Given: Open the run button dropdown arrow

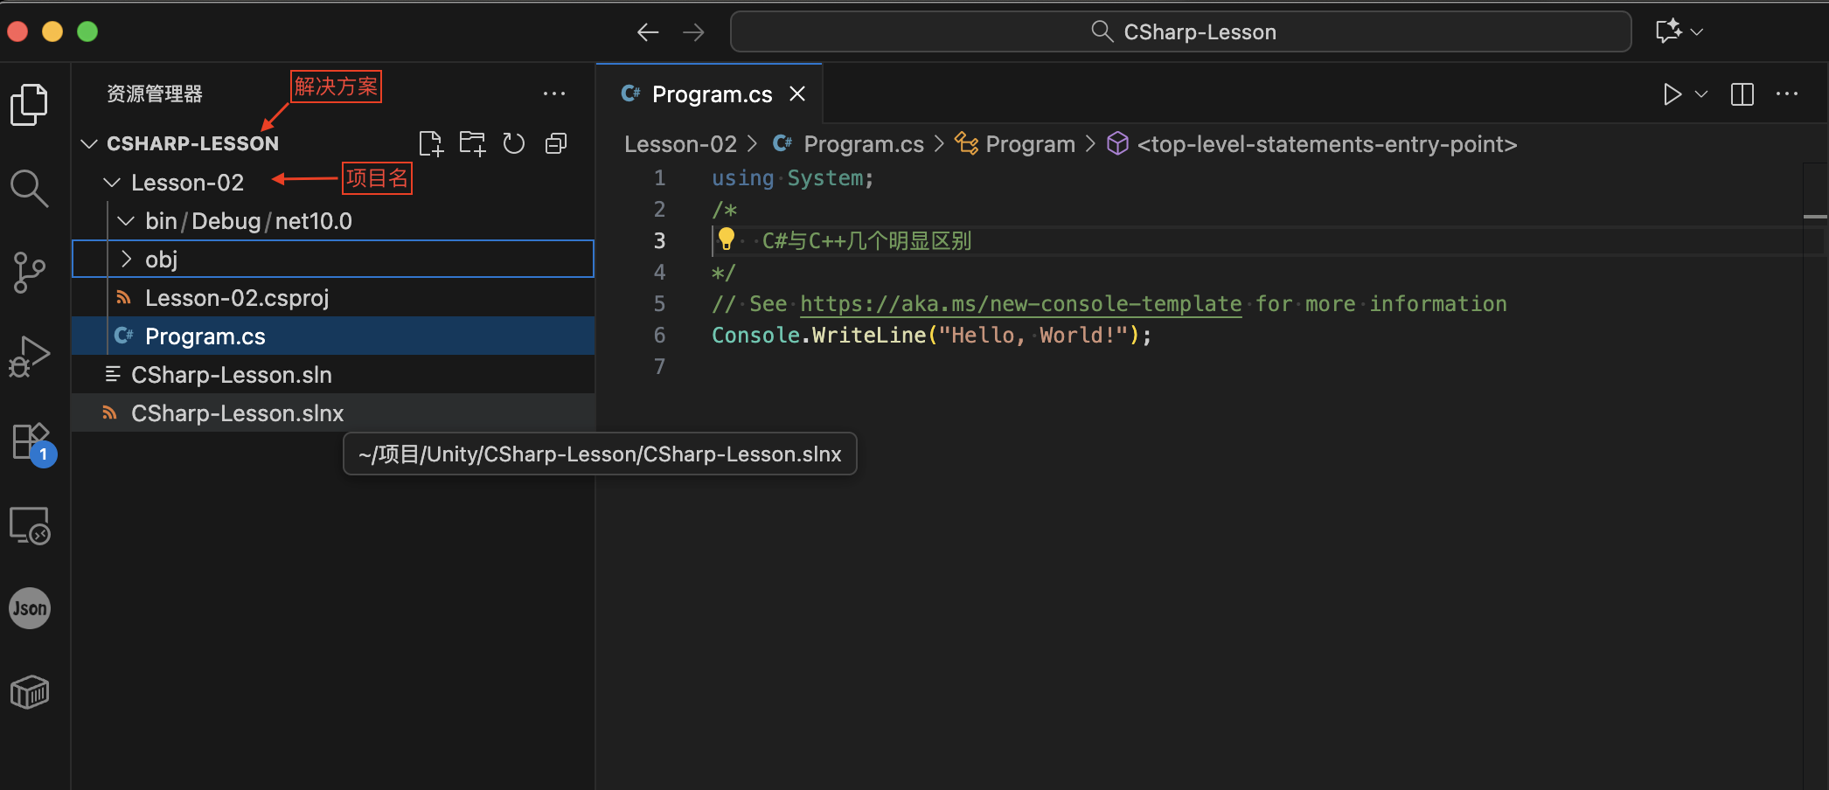Looking at the screenshot, I should [1701, 94].
